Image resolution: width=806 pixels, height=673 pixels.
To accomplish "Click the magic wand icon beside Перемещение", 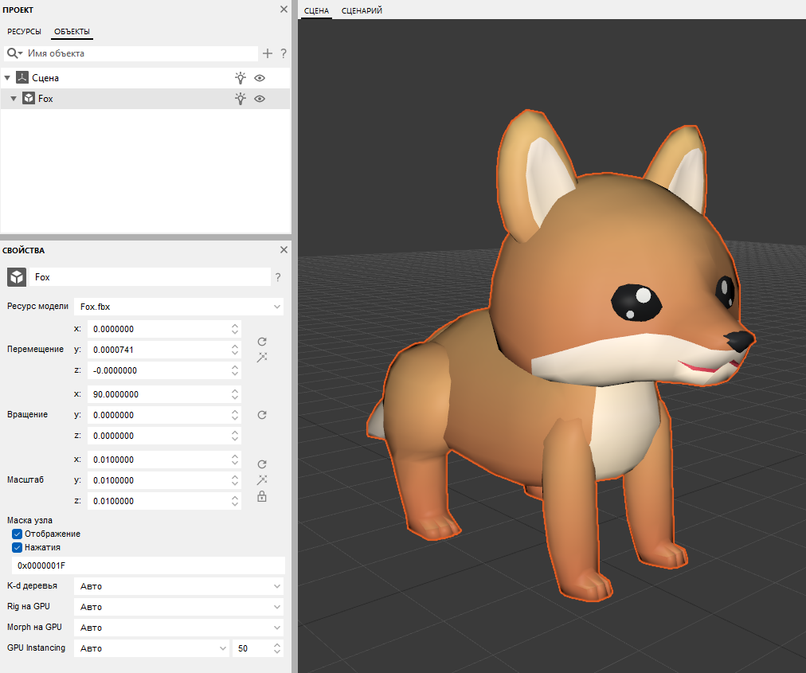I will 261,358.
